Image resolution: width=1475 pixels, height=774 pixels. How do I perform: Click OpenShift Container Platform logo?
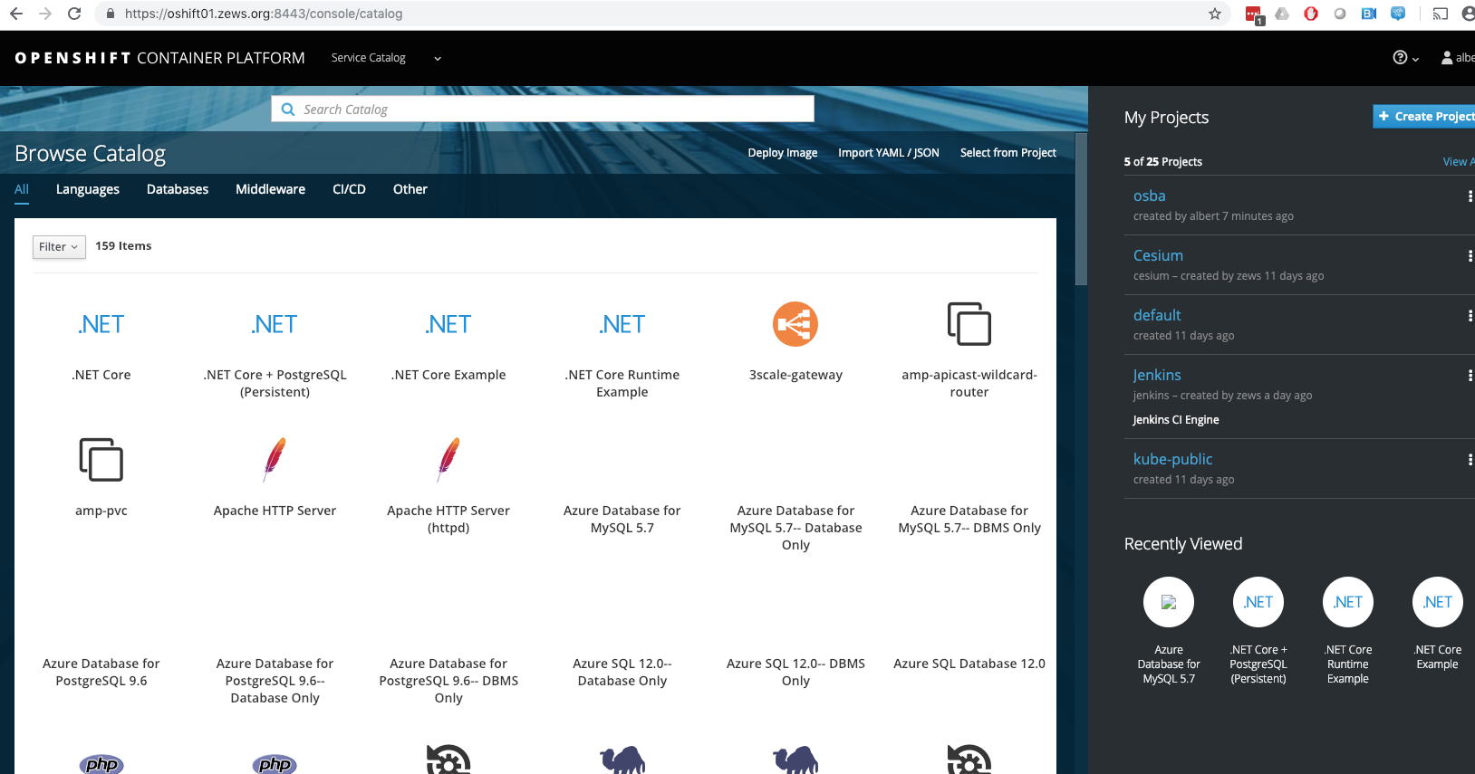click(159, 58)
